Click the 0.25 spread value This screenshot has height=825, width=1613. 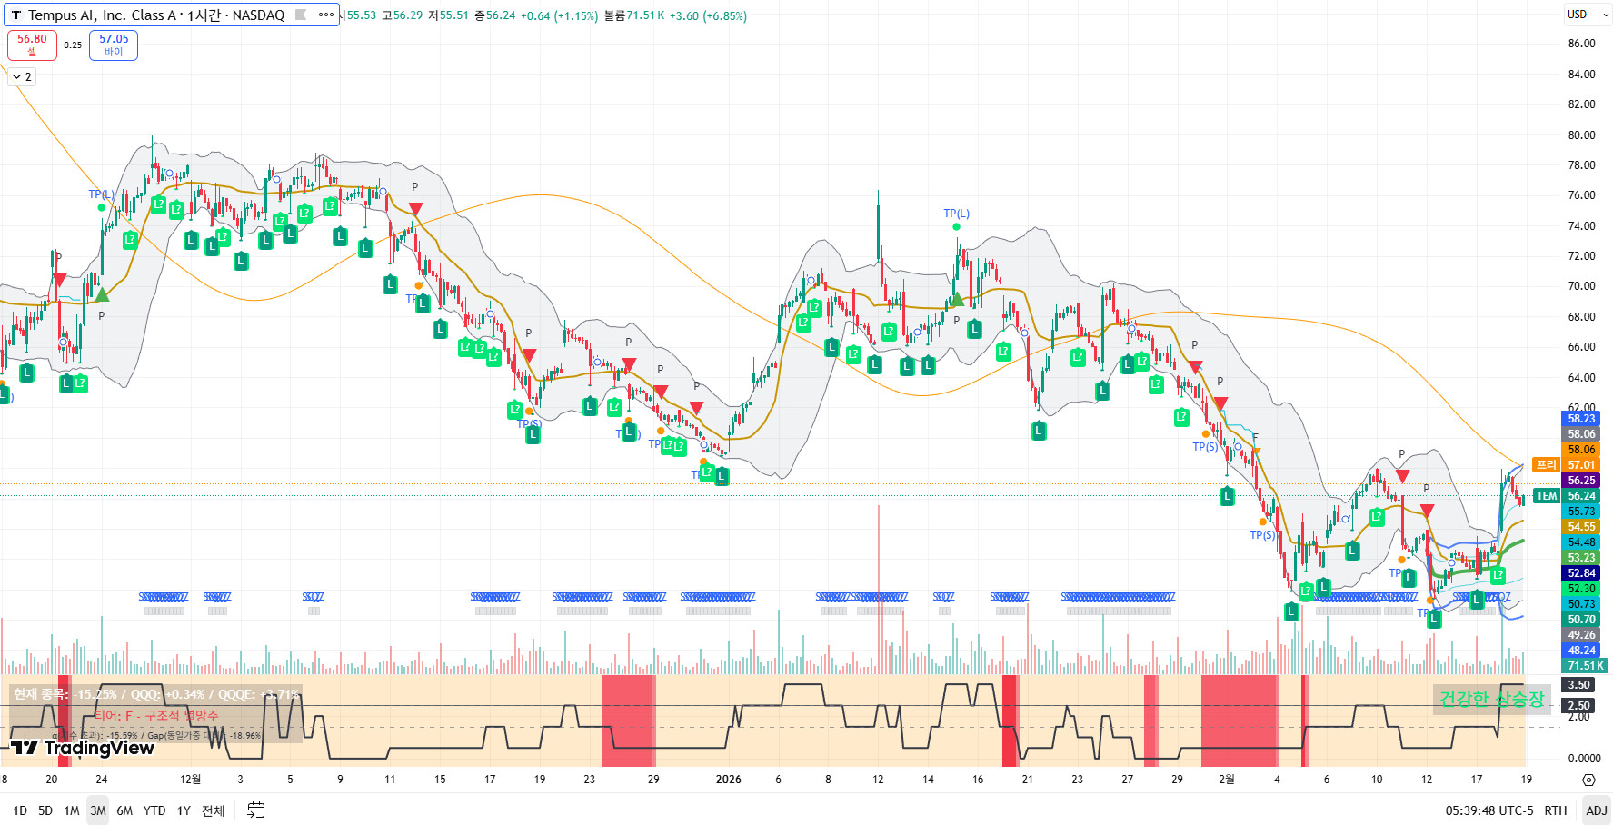pos(73,45)
